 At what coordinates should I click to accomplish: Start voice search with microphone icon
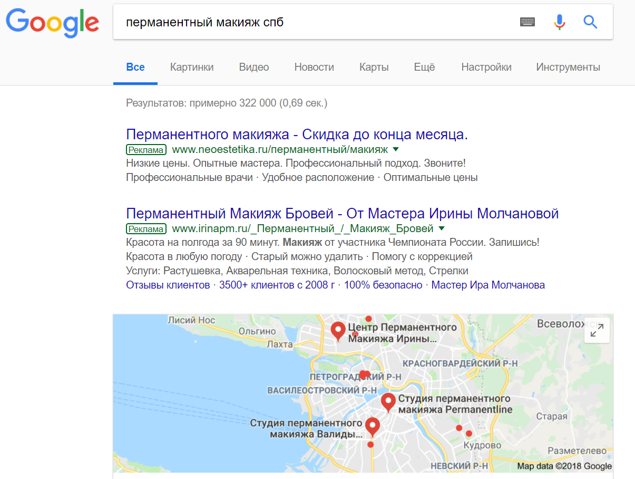(x=560, y=22)
